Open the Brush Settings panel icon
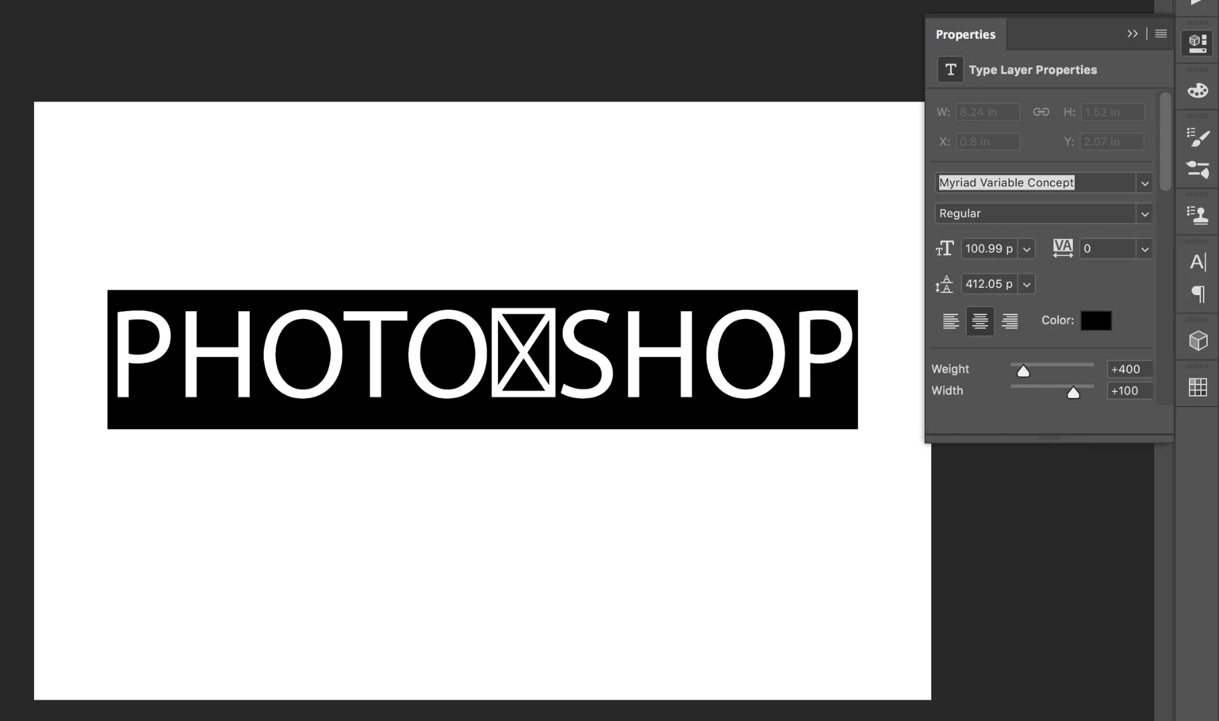The width and height of the screenshot is (1219, 721). 1198,138
